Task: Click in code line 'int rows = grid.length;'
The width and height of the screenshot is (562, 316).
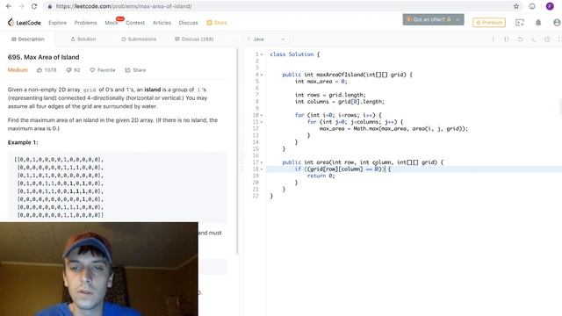Action: (x=330, y=95)
